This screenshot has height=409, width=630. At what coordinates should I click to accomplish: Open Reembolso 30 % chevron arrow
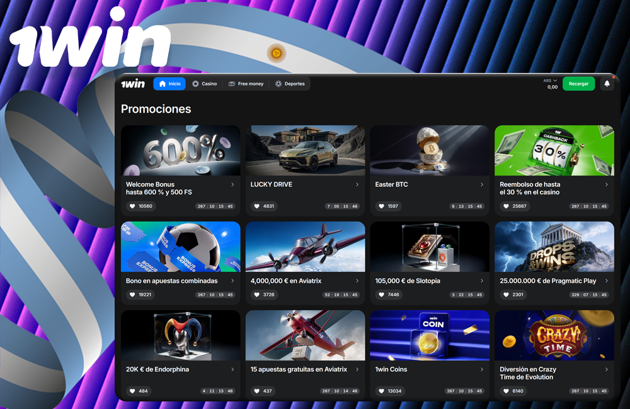(x=606, y=184)
